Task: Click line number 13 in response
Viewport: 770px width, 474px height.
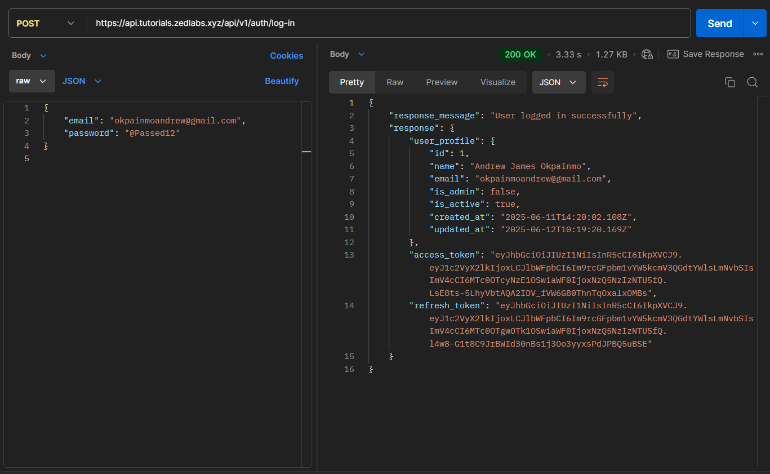Action: click(349, 255)
